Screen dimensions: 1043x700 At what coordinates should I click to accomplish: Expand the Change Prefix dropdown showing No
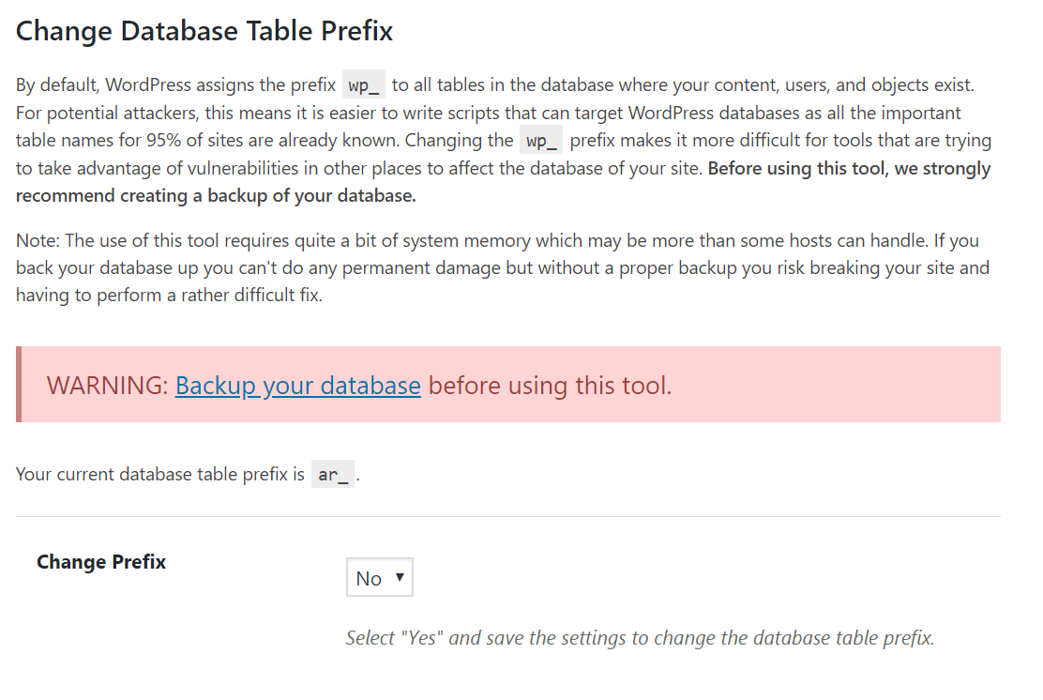pos(379,577)
